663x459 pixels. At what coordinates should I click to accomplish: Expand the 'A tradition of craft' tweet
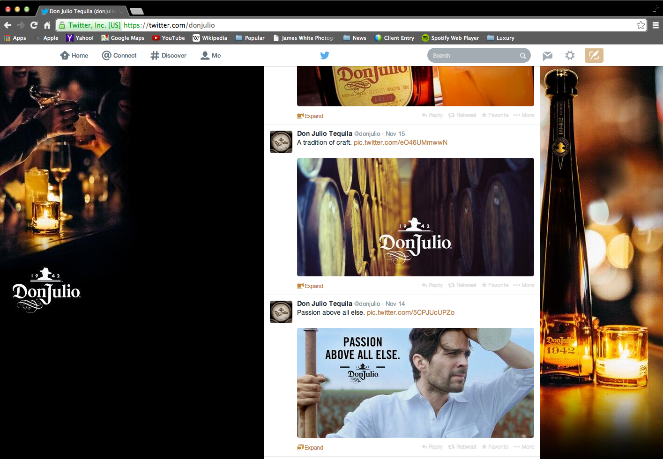310,286
